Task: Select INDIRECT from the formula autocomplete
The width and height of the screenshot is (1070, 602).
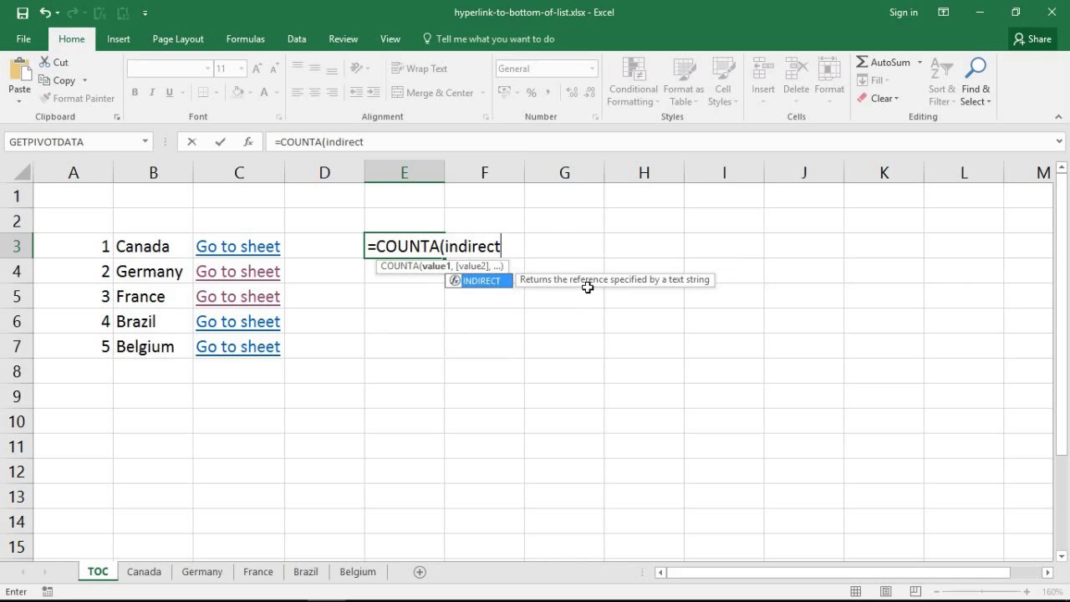Action: coord(481,280)
